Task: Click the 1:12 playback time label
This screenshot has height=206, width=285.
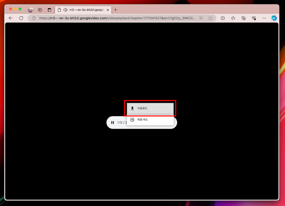Action: (120, 123)
